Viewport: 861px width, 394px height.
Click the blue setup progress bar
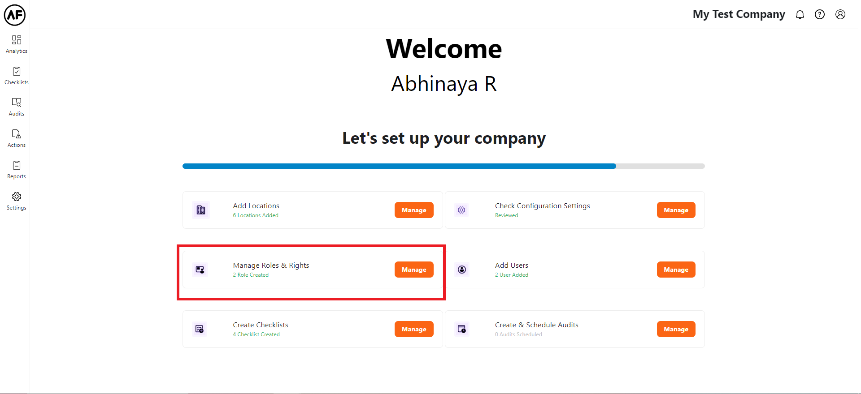399,166
